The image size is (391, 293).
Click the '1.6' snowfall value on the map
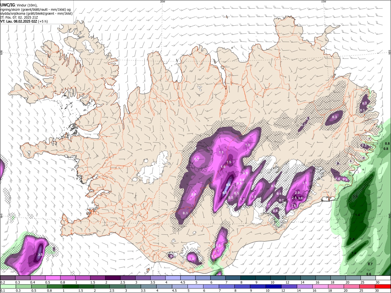223,167
